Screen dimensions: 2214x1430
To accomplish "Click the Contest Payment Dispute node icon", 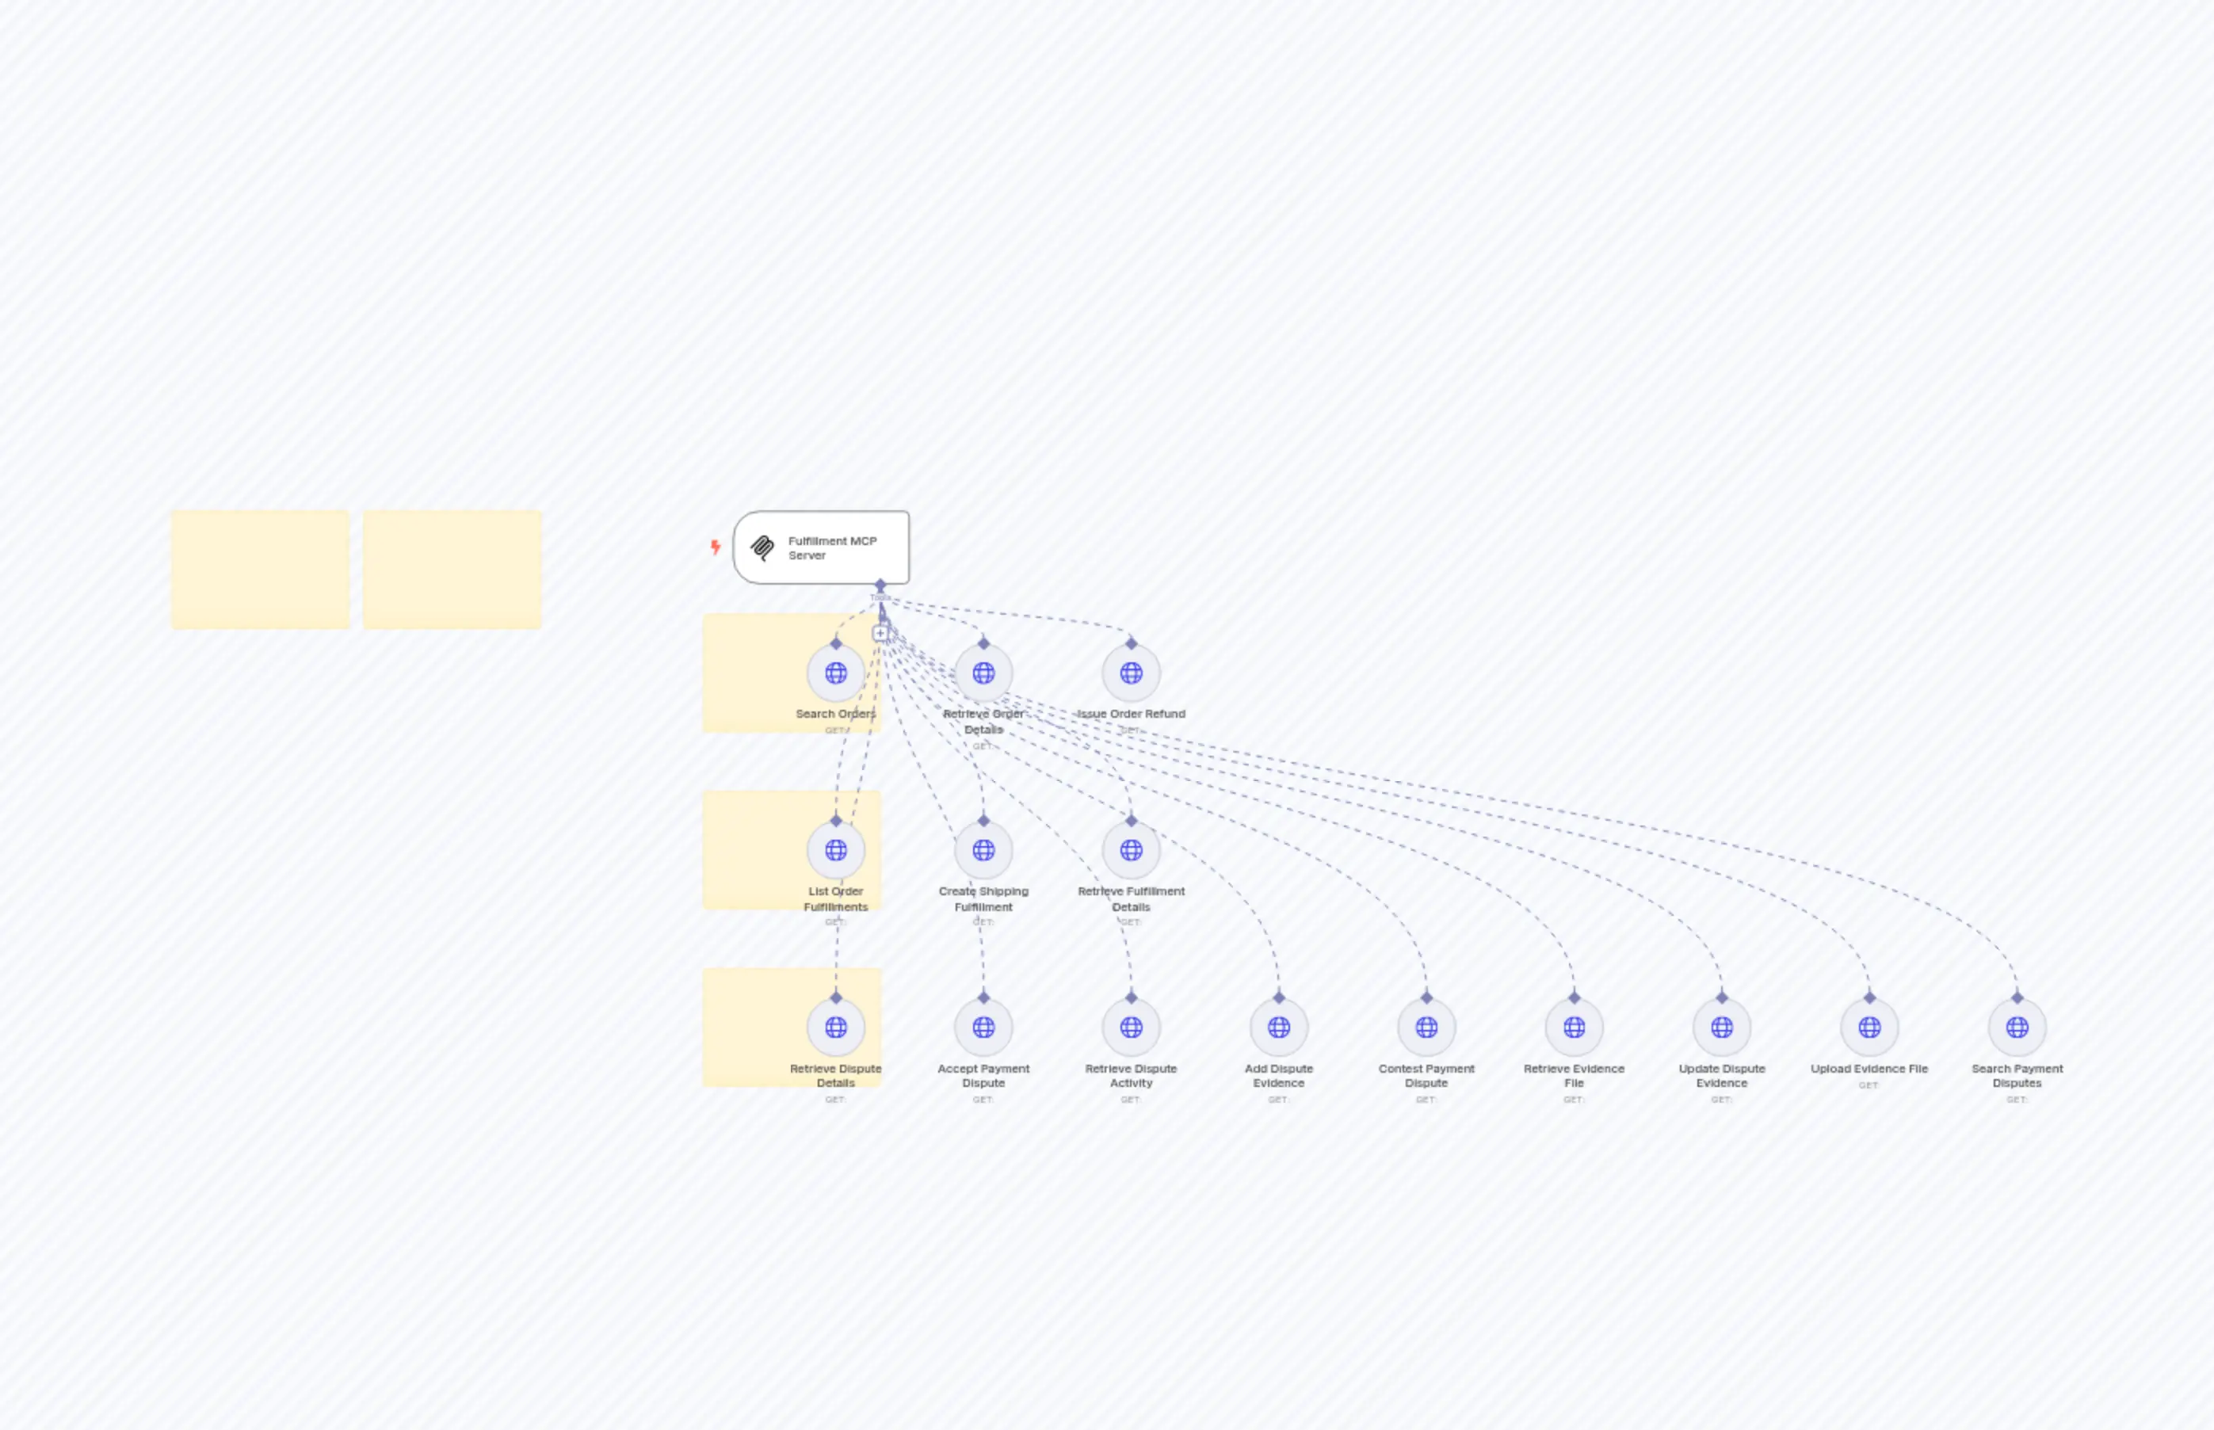I will tap(1426, 1027).
